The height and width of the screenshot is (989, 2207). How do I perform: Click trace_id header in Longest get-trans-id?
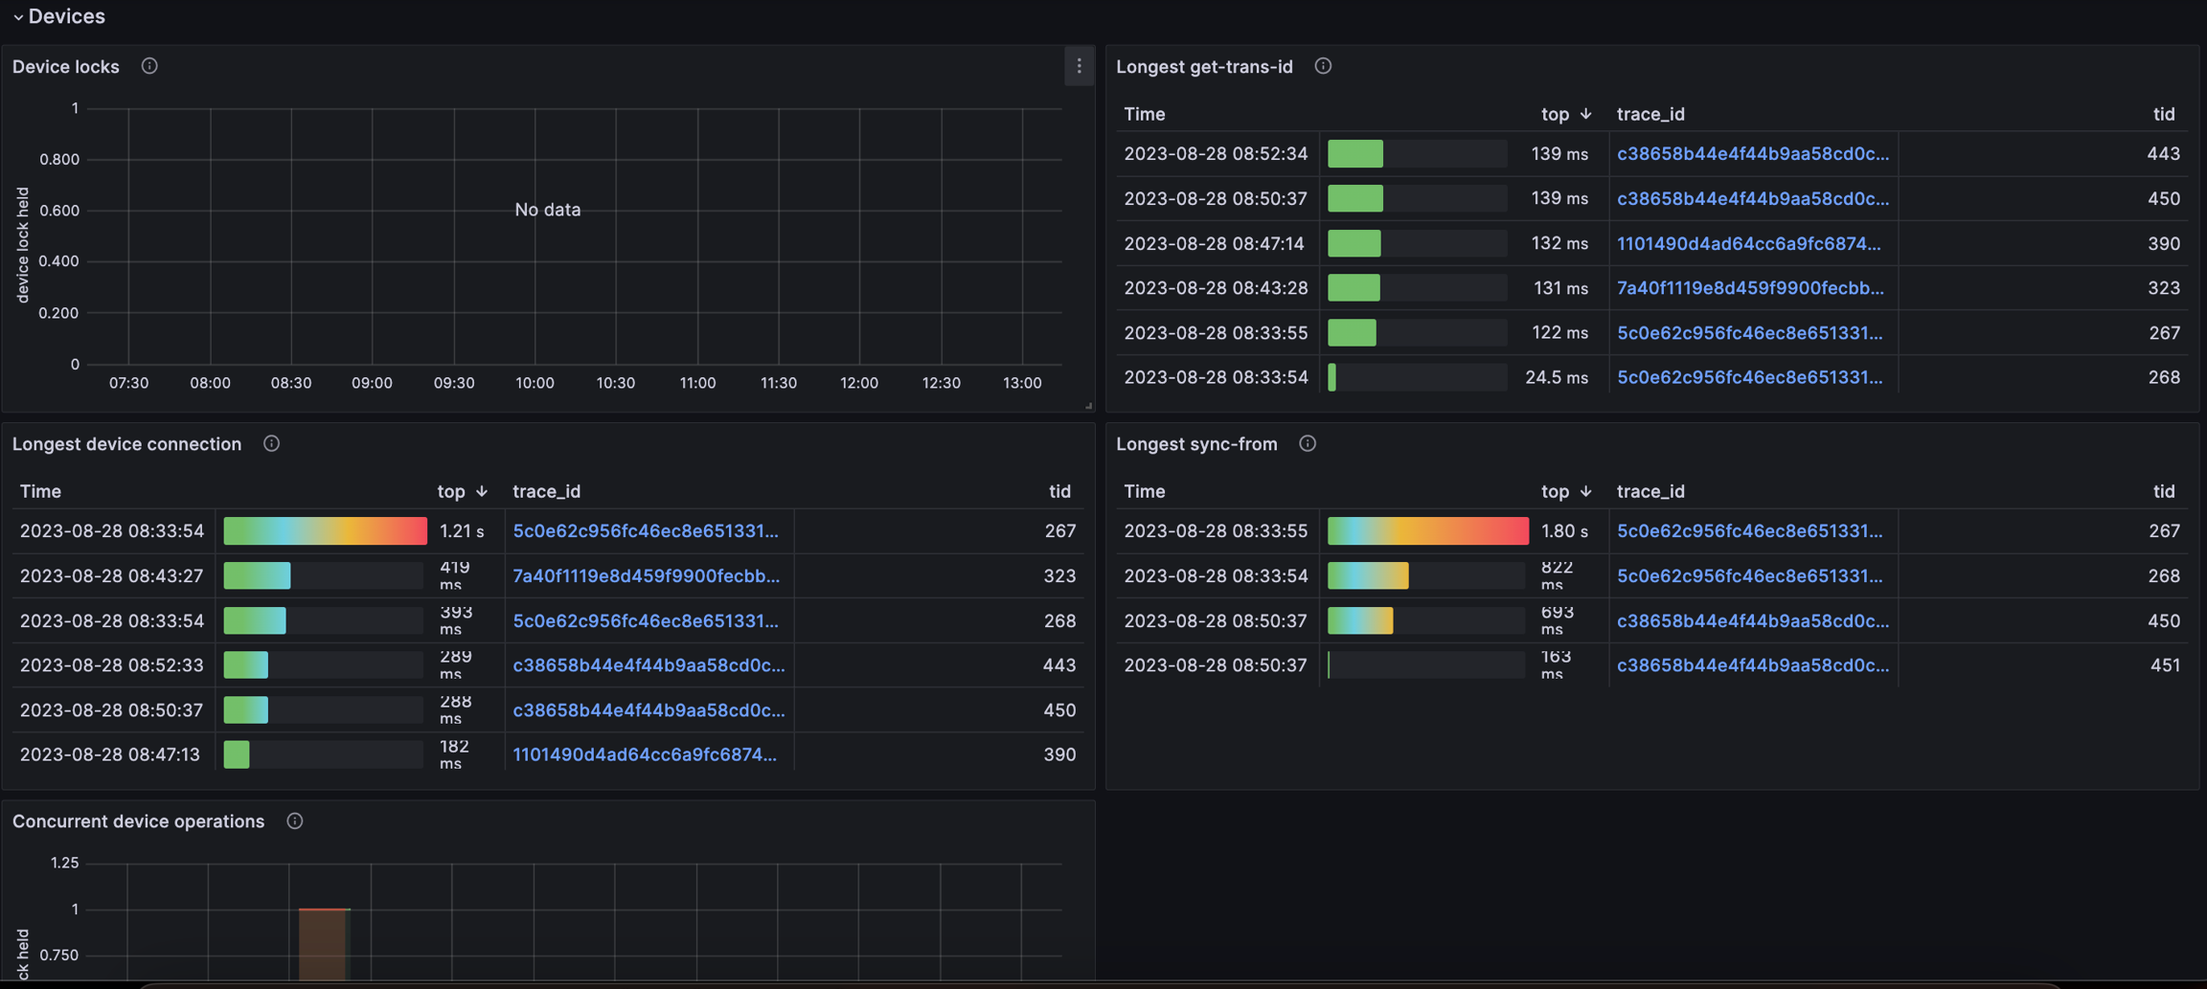[x=1650, y=114]
